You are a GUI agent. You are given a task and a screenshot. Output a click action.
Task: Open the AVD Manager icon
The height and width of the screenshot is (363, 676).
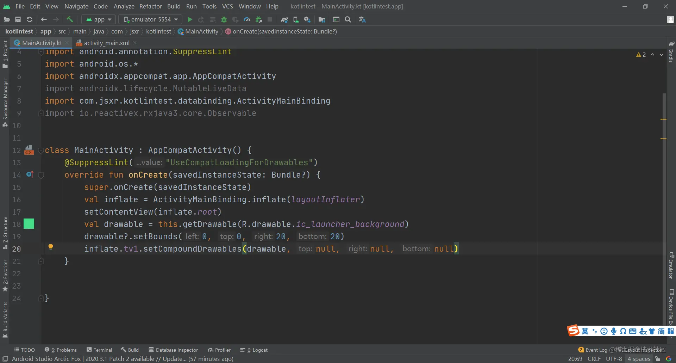(296, 19)
